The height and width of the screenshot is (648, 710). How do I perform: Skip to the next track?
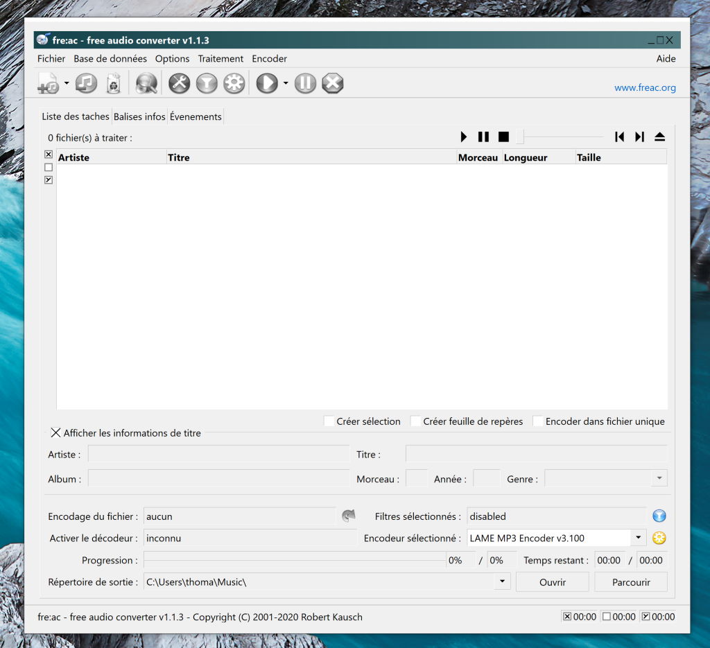(639, 137)
